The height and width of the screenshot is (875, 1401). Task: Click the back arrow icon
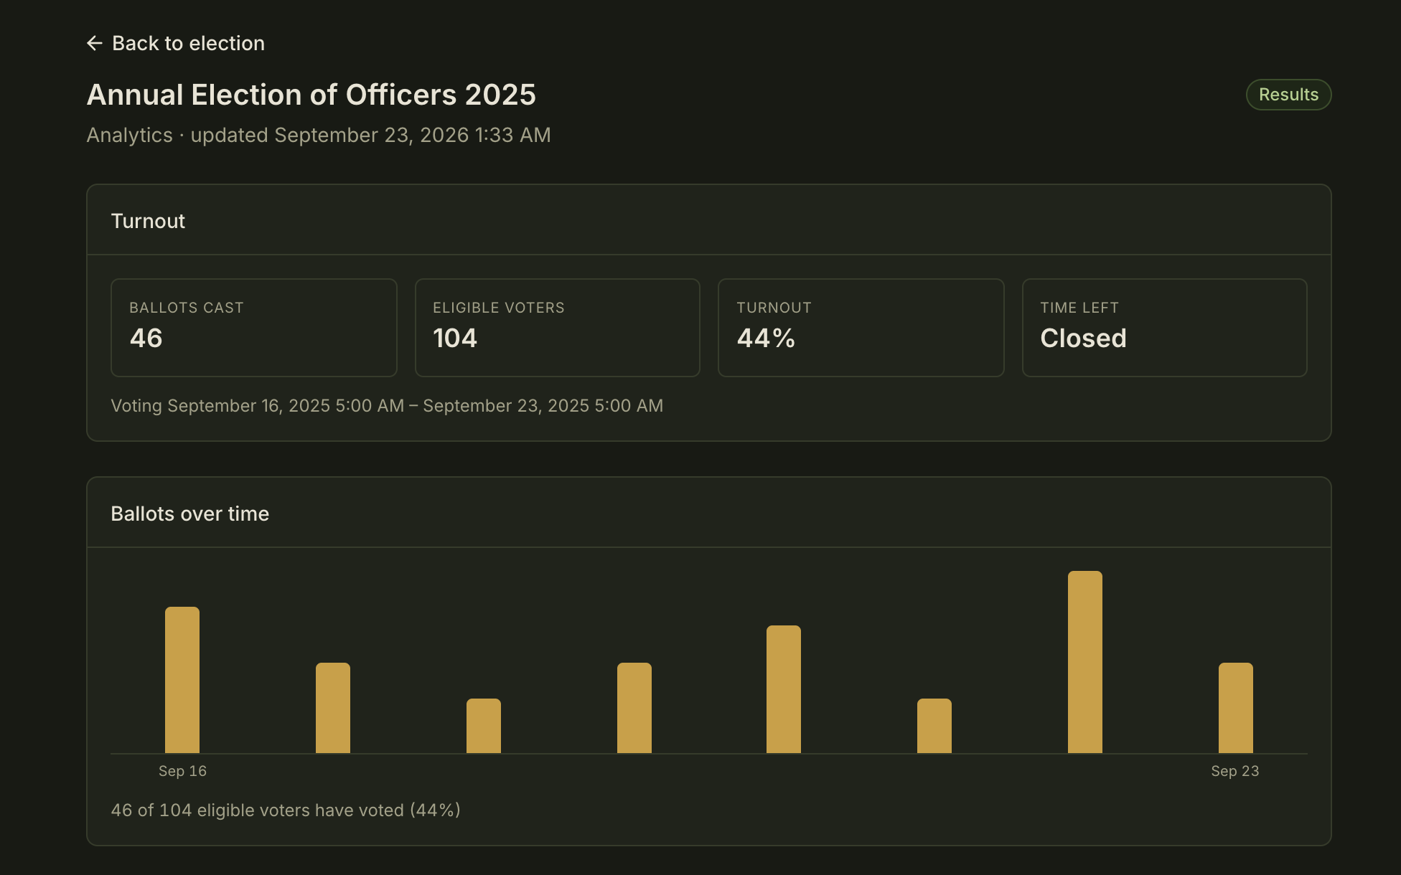94,43
